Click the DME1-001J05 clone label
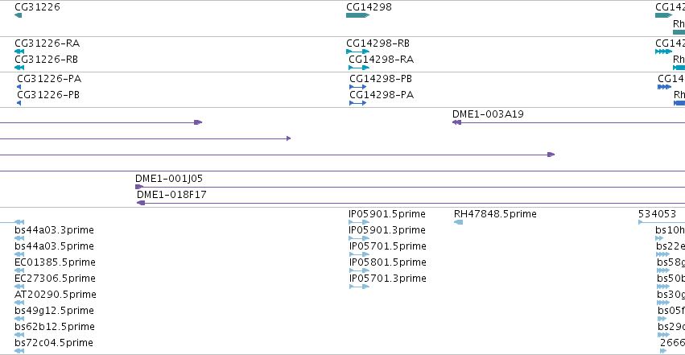The height and width of the screenshot is (355, 685). tap(168, 178)
